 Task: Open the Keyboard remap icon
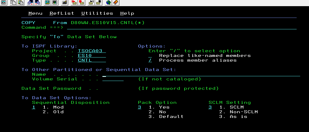point(64,3)
